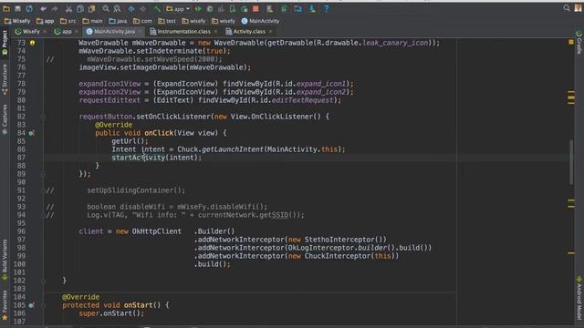Click the Redo arrow icon
The height and width of the screenshot is (328, 584).
(x=55, y=8)
